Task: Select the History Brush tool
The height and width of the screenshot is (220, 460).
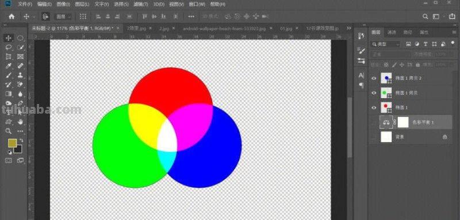Action: [x=9, y=84]
